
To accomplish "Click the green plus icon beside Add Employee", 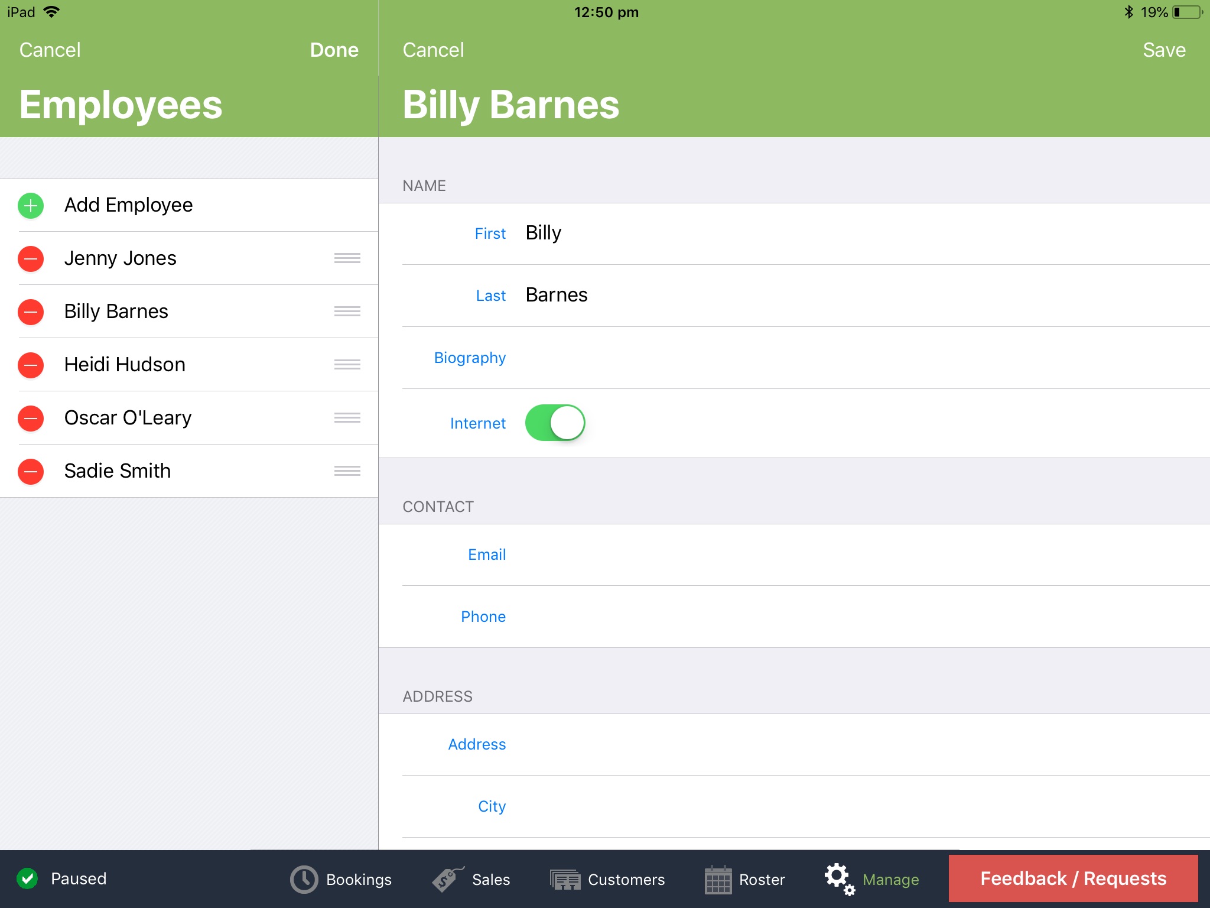I will tap(30, 205).
